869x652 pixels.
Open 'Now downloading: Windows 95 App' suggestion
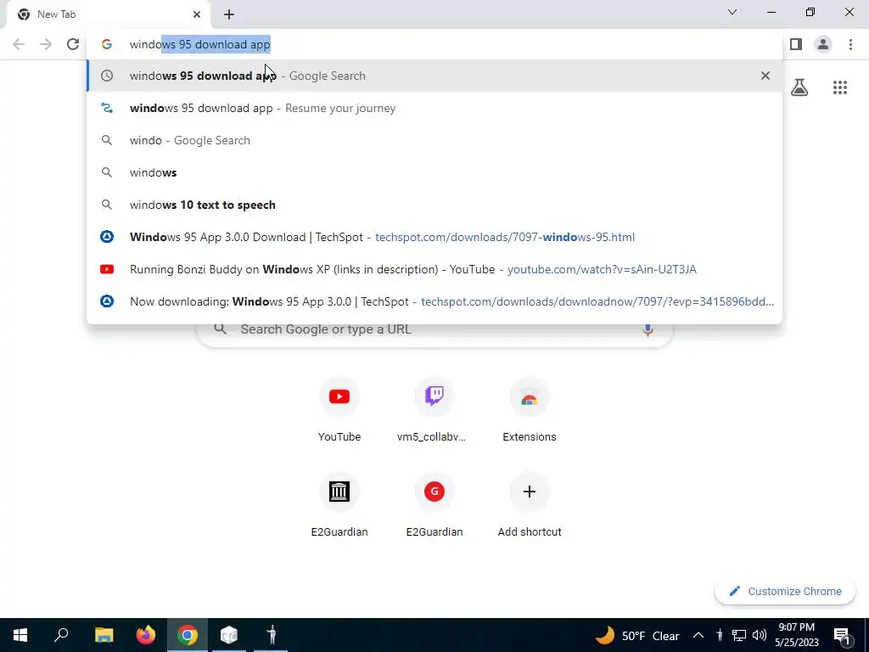click(434, 301)
